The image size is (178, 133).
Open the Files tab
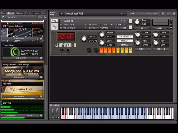[3, 13]
